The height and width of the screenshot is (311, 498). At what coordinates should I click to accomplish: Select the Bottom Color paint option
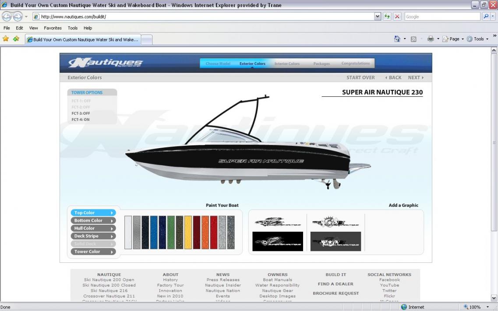pos(93,221)
